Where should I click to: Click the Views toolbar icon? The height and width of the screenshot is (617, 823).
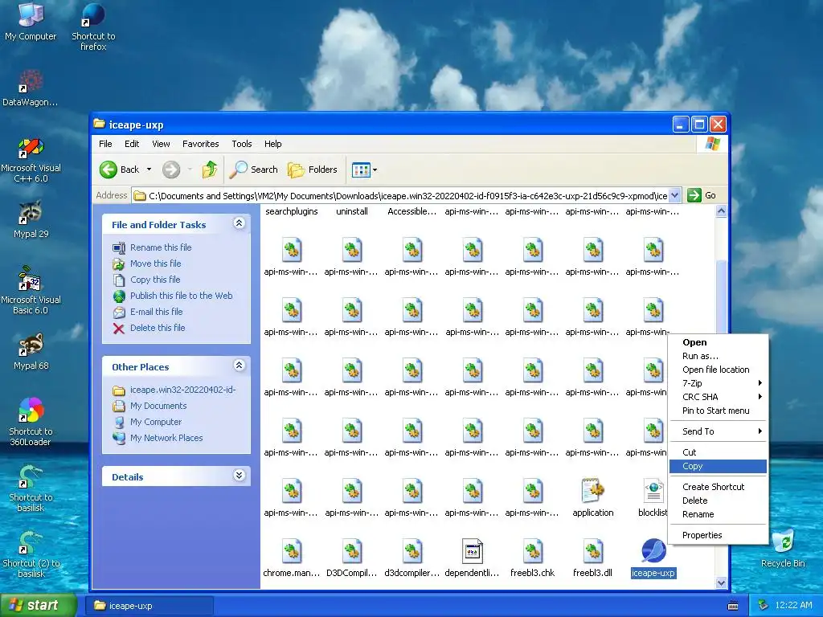pos(361,170)
